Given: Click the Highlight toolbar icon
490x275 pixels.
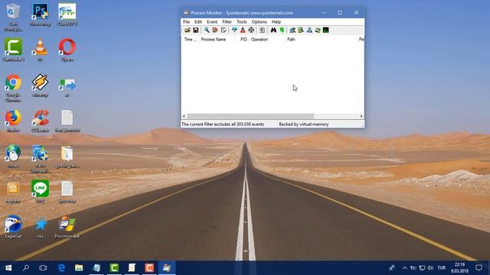Looking at the screenshot, I should coord(243,31).
